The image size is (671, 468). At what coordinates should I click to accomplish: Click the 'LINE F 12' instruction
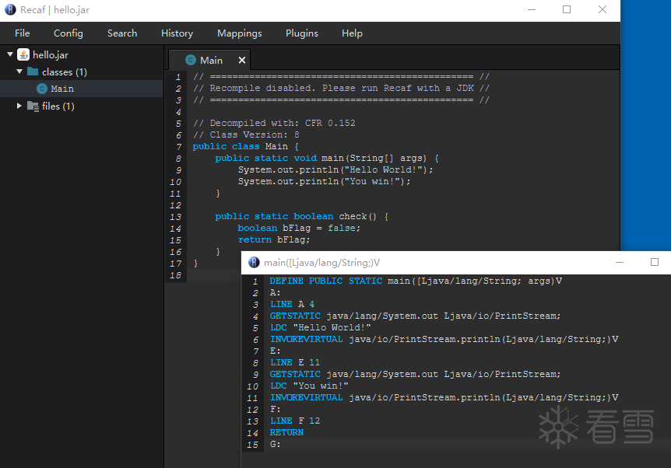tap(295, 421)
